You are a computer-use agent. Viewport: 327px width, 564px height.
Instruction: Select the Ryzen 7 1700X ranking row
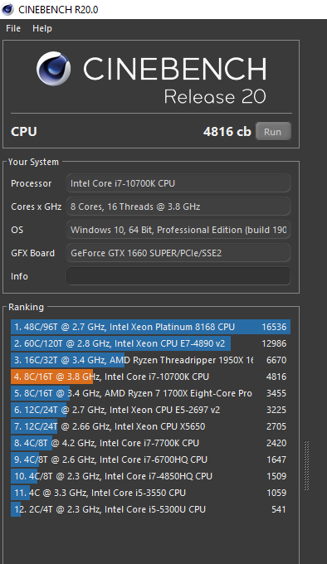coord(150,393)
